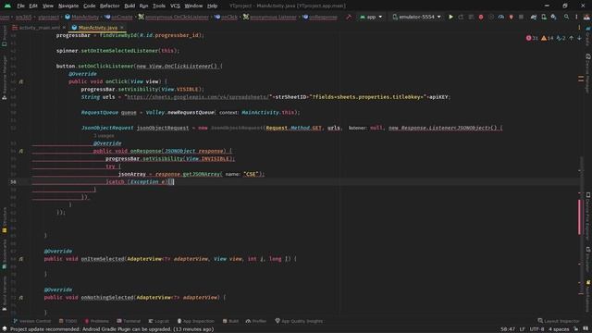The width and height of the screenshot is (592, 333).
Task: Click the Debug app bug icon
Action: tap(481, 17)
